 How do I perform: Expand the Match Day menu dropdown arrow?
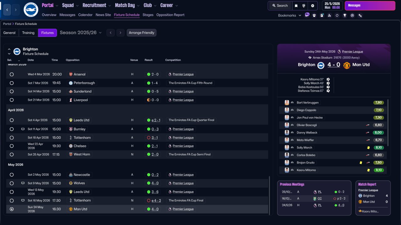tap(138, 6)
